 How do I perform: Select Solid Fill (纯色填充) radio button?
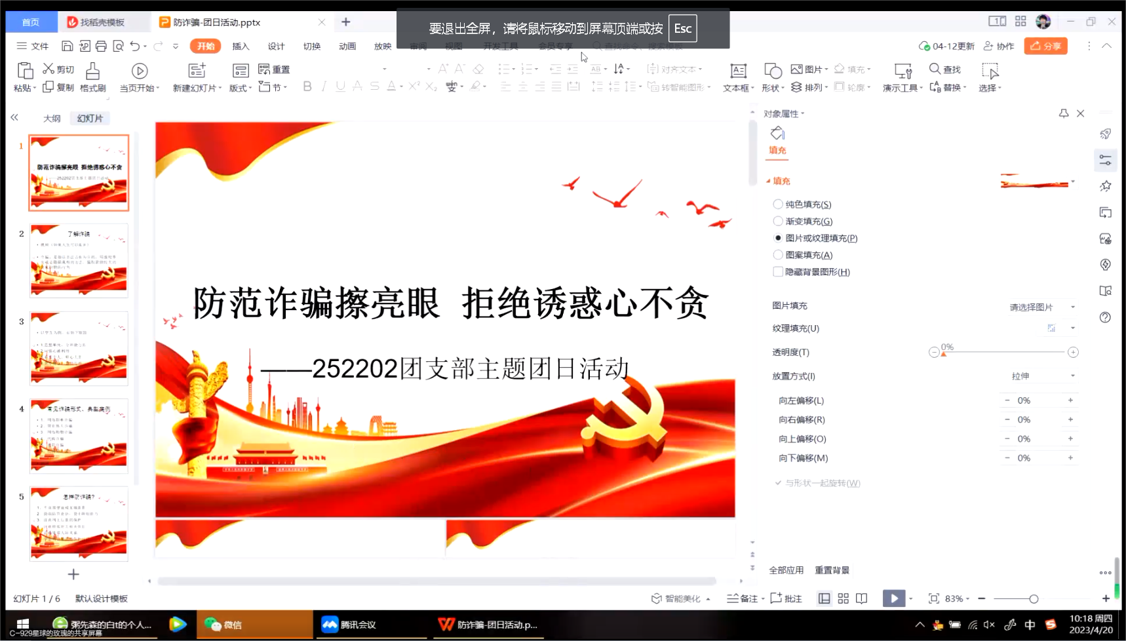778,204
